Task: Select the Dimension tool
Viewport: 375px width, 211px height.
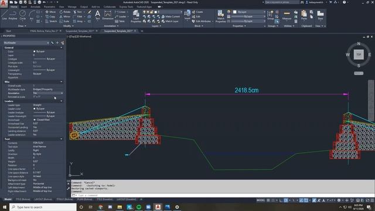Action: pyautogui.click(x=108, y=15)
